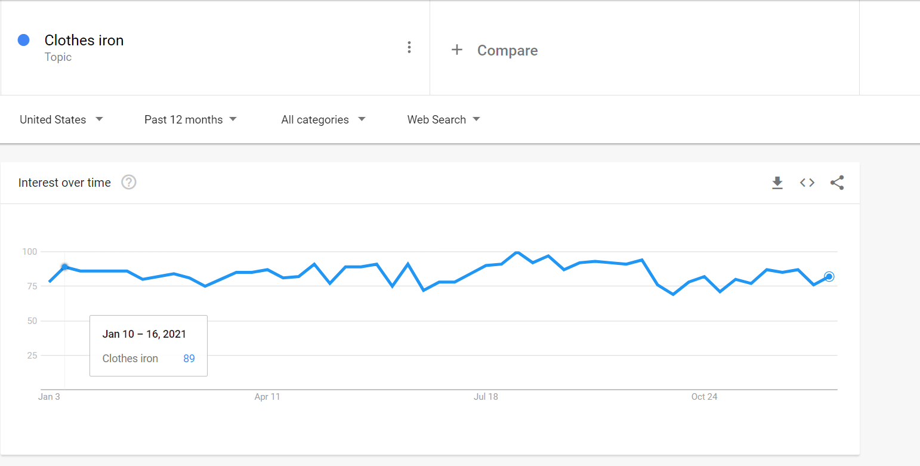Click the Jan 10 – 16 data point
The width and height of the screenshot is (920, 466).
click(x=64, y=267)
